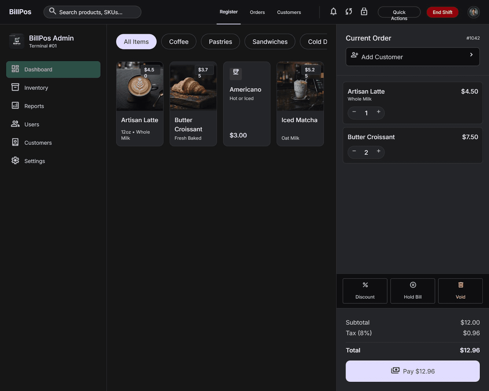This screenshot has width=489, height=391.
Task: Open Quick Actions
Action: pos(399,12)
